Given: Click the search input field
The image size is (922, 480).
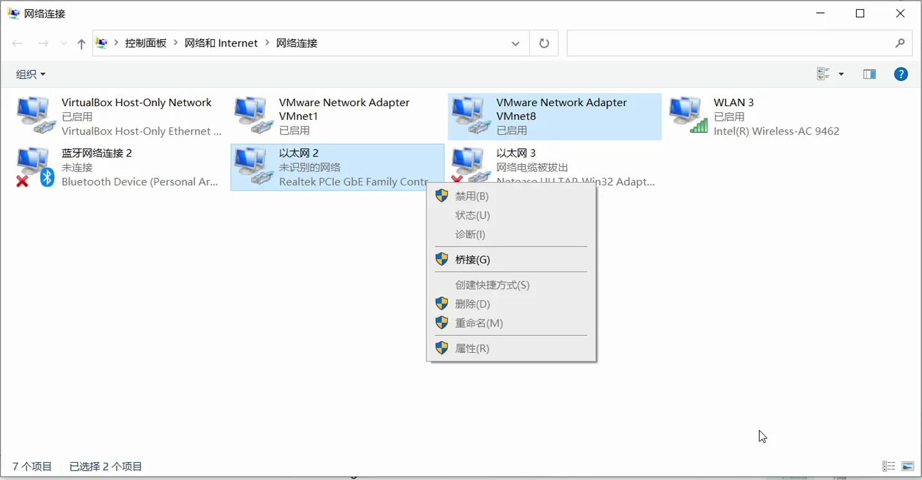Looking at the screenshot, I should click(727, 43).
